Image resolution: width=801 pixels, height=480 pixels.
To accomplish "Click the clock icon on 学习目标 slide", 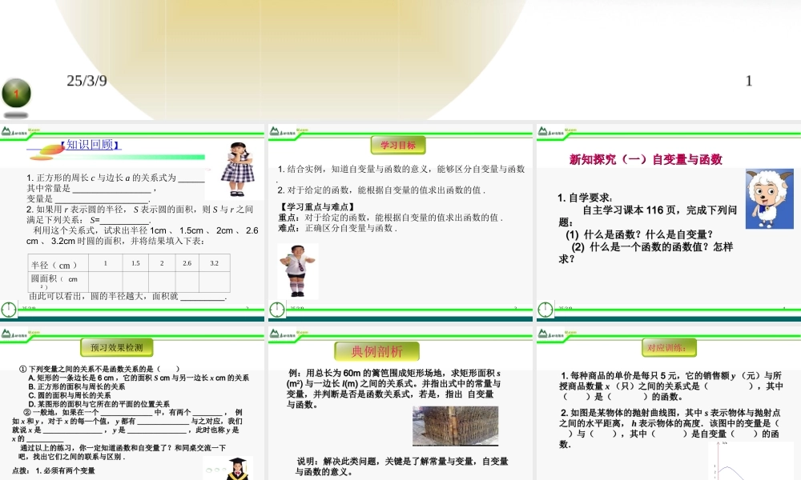I will click(x=277, y=309).
